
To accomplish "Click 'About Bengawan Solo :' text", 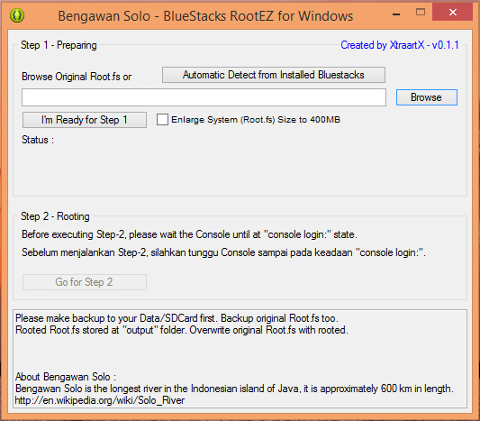I will pos(66,377).
